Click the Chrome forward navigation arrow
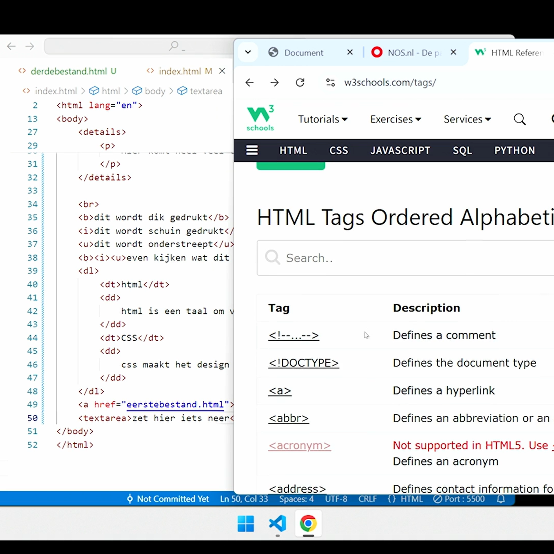The width and height of the screenshot is (554, 554). point(274,82)
